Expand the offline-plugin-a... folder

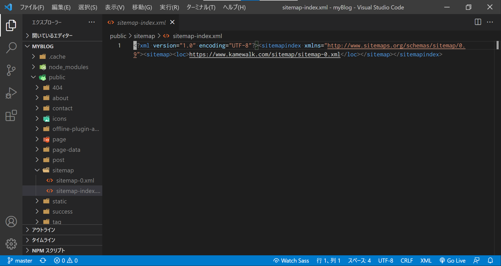coord(62,129)
